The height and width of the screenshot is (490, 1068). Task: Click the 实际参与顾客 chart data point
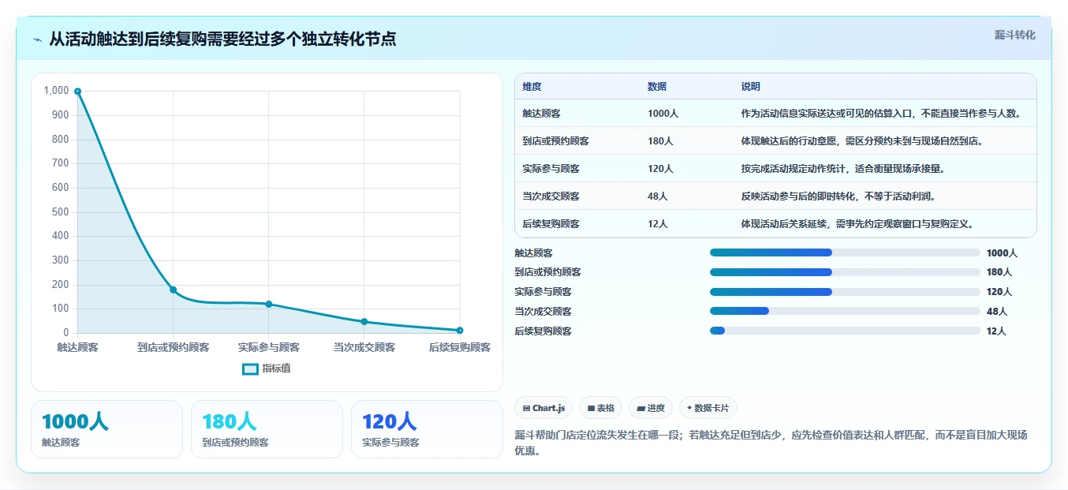pyautogui.click(x=268, y=304)
